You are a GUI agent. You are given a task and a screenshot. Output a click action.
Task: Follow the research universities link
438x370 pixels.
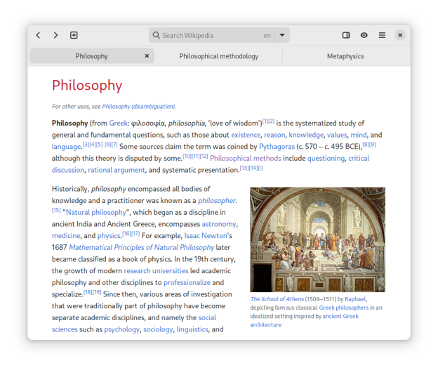(x=156, y=270)
